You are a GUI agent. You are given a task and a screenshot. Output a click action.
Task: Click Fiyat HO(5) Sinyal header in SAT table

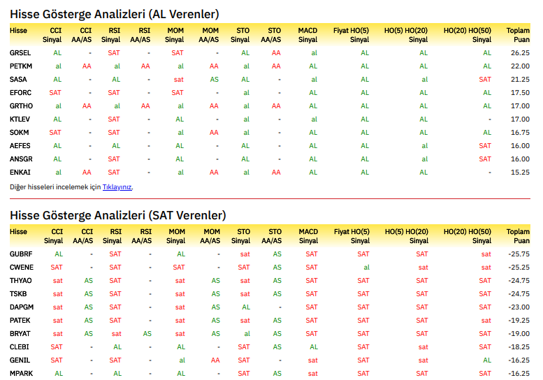[x=352, y=236]
